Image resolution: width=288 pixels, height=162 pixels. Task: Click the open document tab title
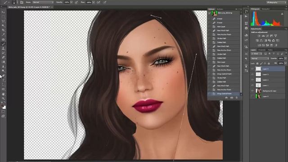(29, 7)
